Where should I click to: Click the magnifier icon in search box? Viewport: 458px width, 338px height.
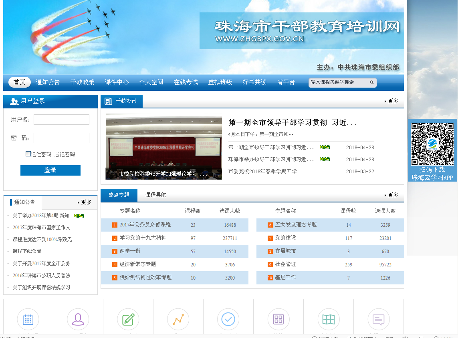371,82
